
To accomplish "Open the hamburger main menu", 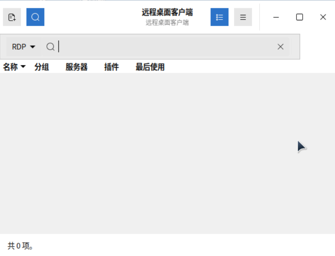I will click(x=243, y=17).
